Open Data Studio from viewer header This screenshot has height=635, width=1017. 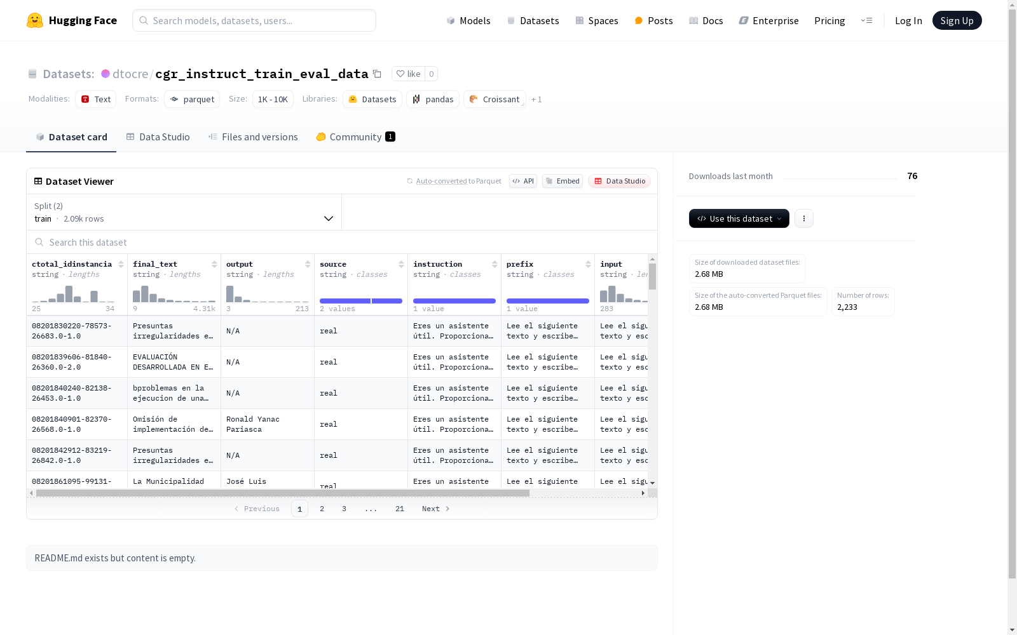619,181
